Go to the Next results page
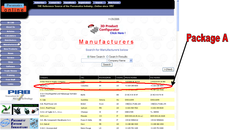Screen dimensions: 230x130 click(168, 70)
